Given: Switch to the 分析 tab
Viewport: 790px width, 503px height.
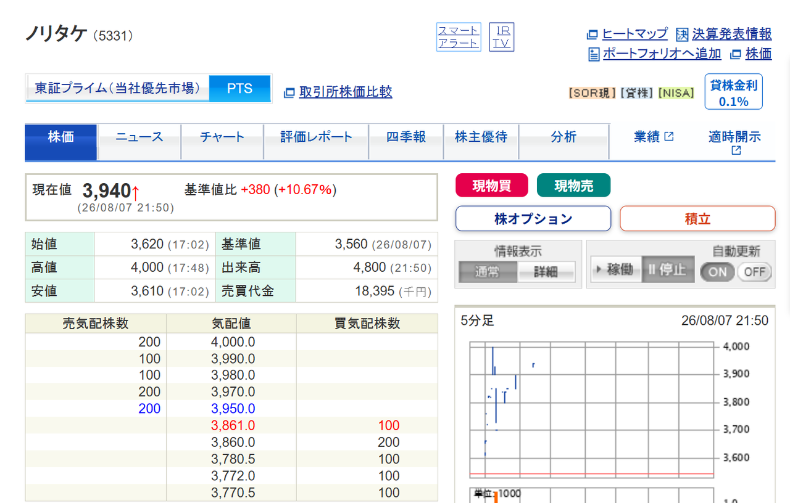Looking at the screenshot, I should (x=564, y=142).
